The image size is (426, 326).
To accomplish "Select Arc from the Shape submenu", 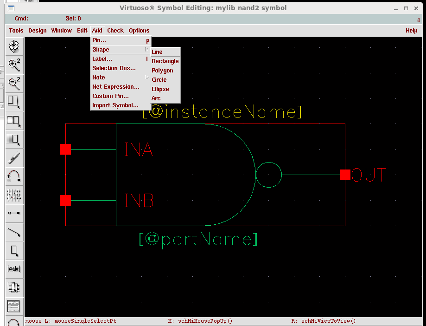I will coord(155,98).
